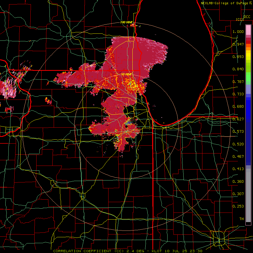Screen dimensions: 253x253
Task: Select the 0.947 legend value
Action: point(238,44)
